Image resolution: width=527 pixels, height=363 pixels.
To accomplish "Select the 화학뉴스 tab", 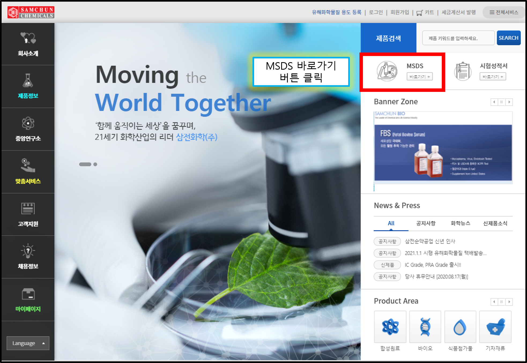I will (460, 223).
